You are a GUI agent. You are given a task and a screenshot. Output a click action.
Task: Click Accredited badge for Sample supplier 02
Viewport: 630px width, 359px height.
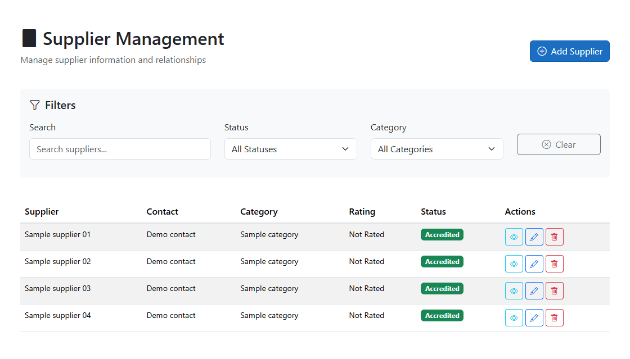click(x=442, y=262)
